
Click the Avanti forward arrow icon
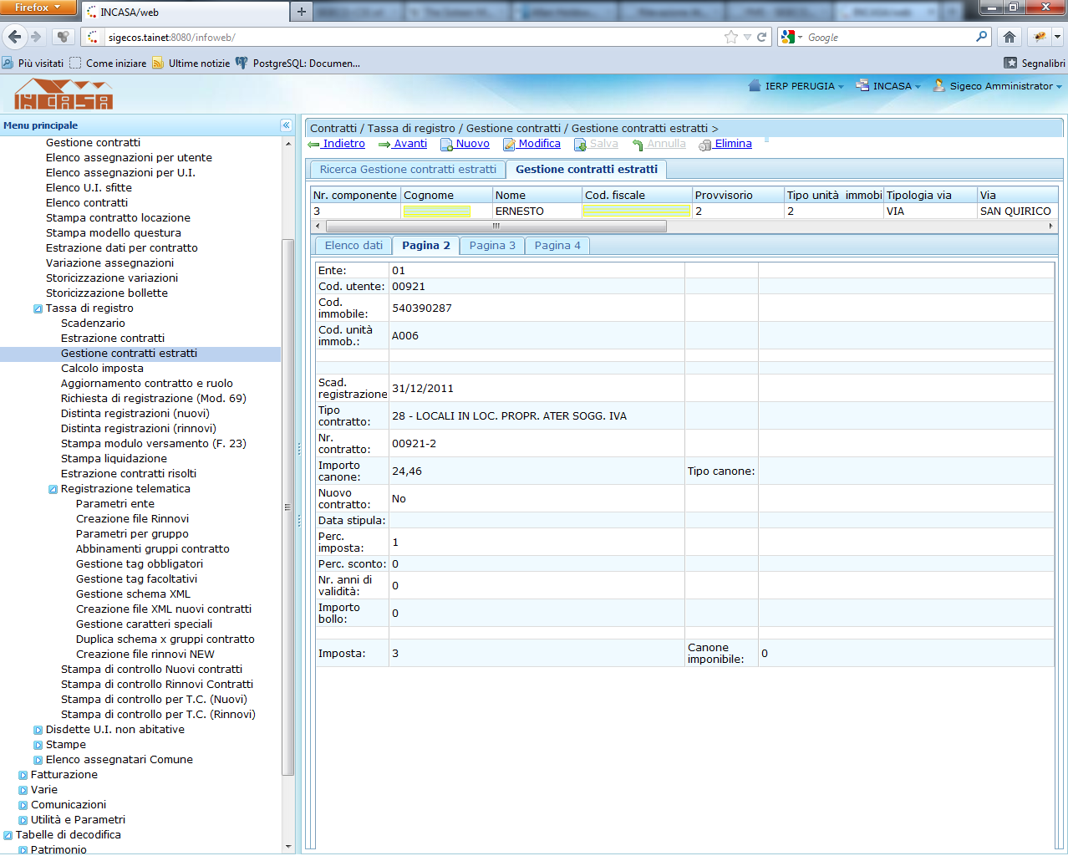[384, 145]
